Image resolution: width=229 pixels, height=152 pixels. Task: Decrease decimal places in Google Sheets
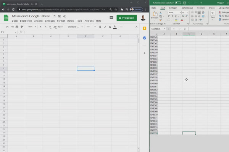50,27
